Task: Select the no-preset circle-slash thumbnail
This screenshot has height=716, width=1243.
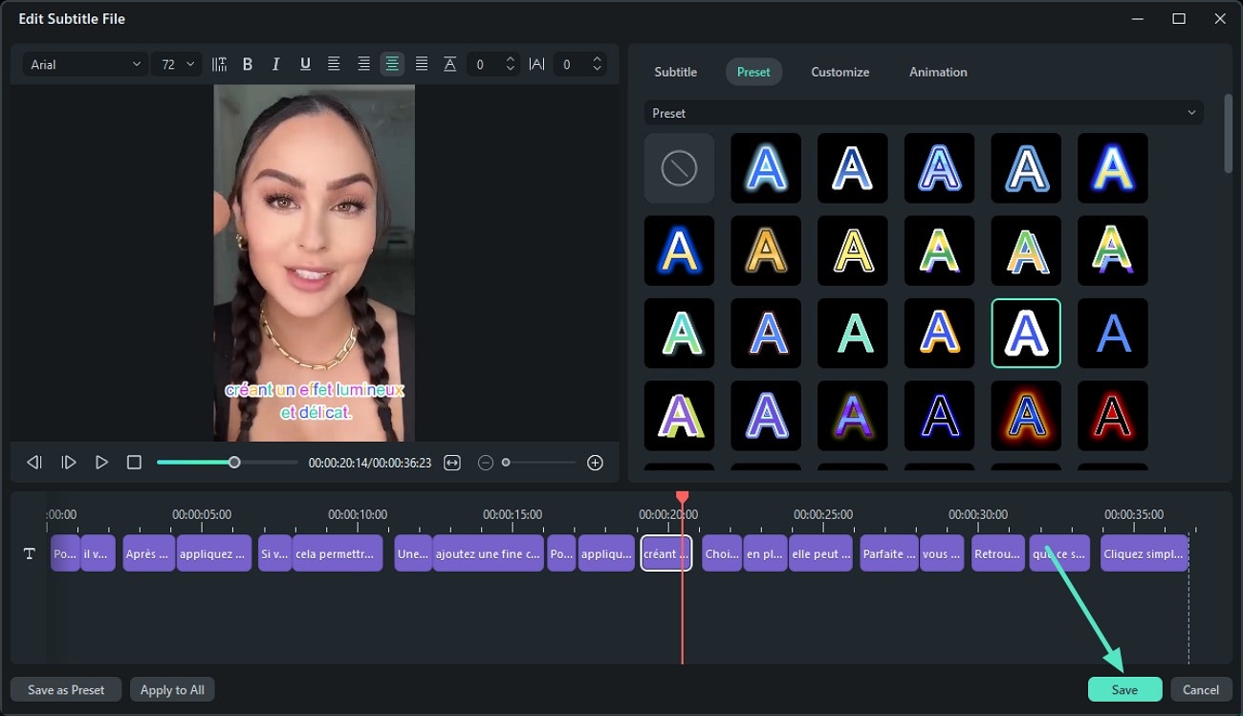Action: [x=679, y=168]
